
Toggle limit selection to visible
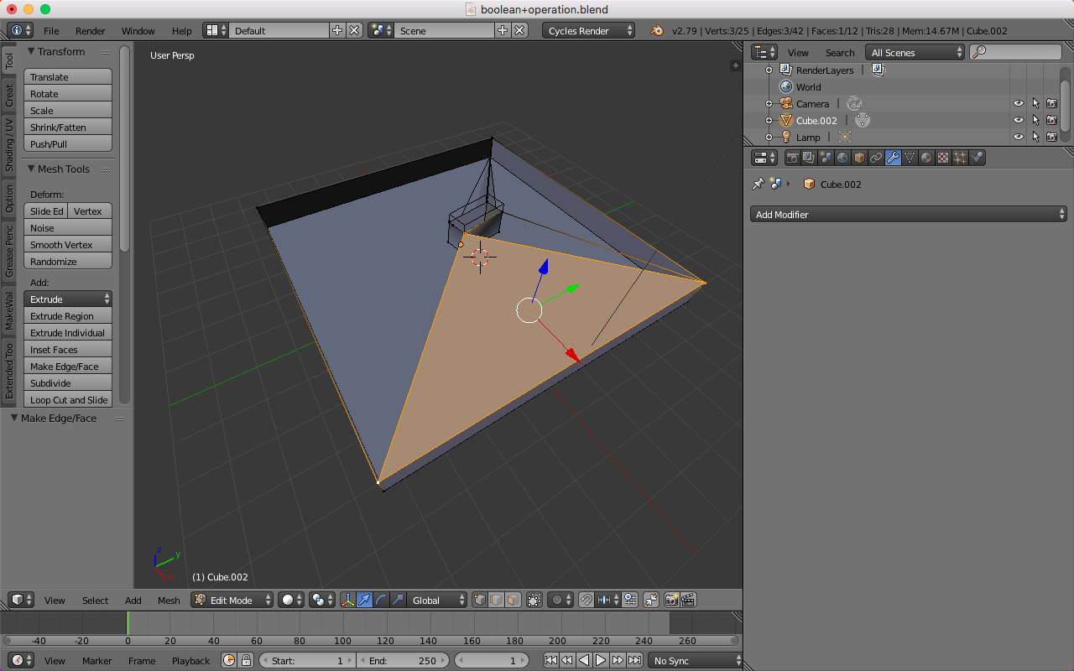point(534,600)
